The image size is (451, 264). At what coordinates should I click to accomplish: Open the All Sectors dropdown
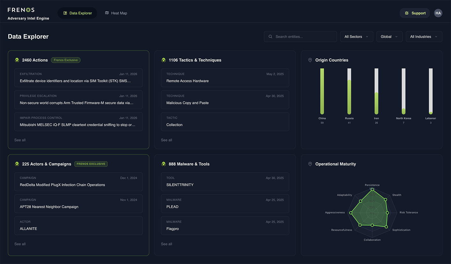click(x=356, y=36)
